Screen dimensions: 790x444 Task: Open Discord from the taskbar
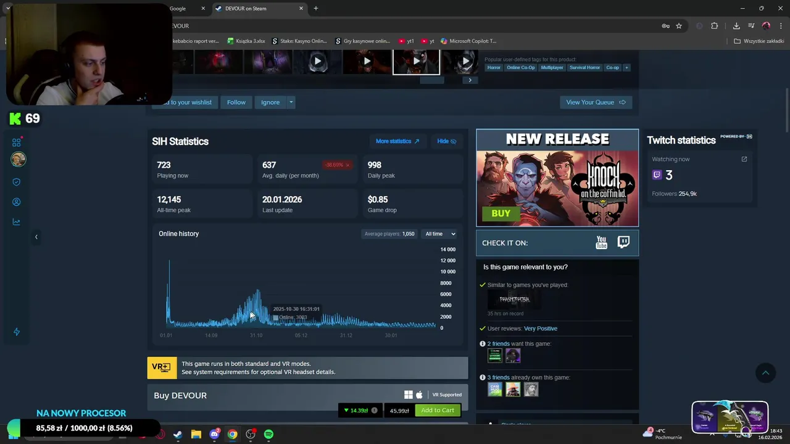[x=214, y=434]
